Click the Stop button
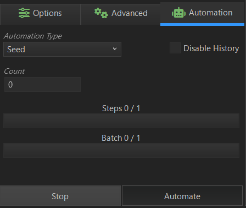246x208 pixels. [x=60, y=195]
